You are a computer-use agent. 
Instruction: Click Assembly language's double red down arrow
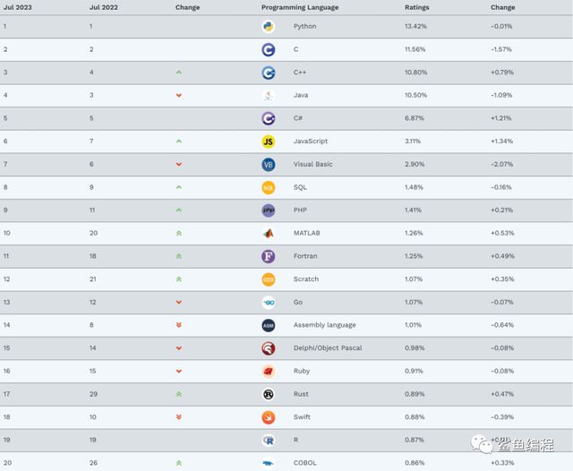click(x=179, y=325)
